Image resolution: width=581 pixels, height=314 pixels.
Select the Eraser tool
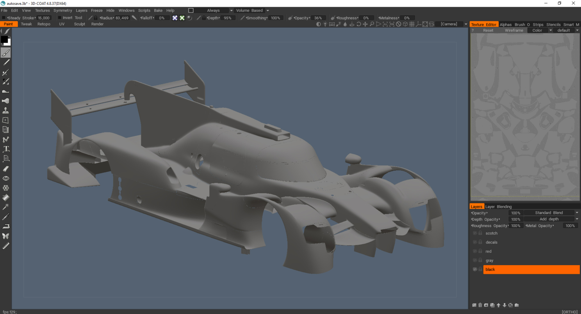point(6,169)
